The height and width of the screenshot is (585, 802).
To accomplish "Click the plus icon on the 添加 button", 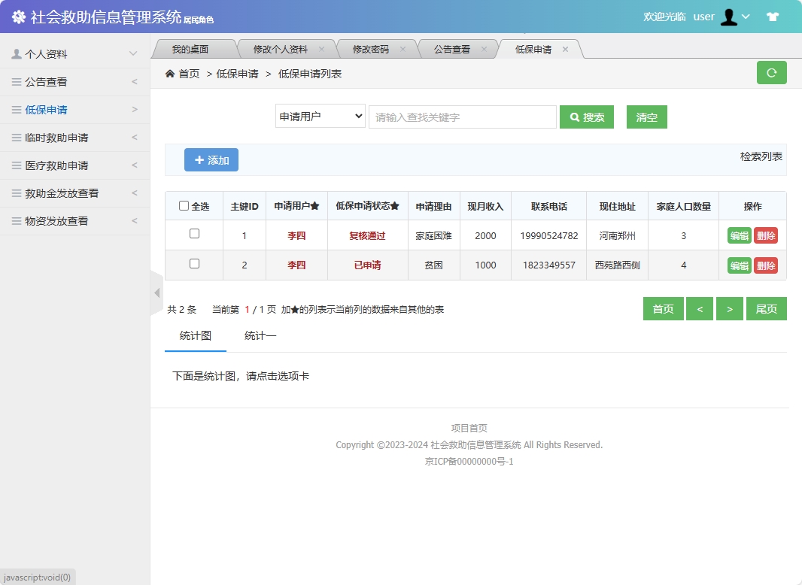I will (201, 159).
